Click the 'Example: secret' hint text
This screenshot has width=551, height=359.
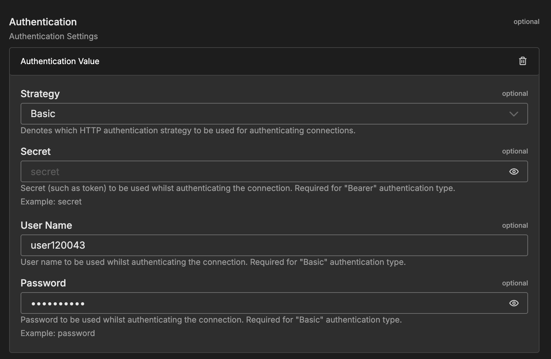pyautogui.click(x=51, y=202)
